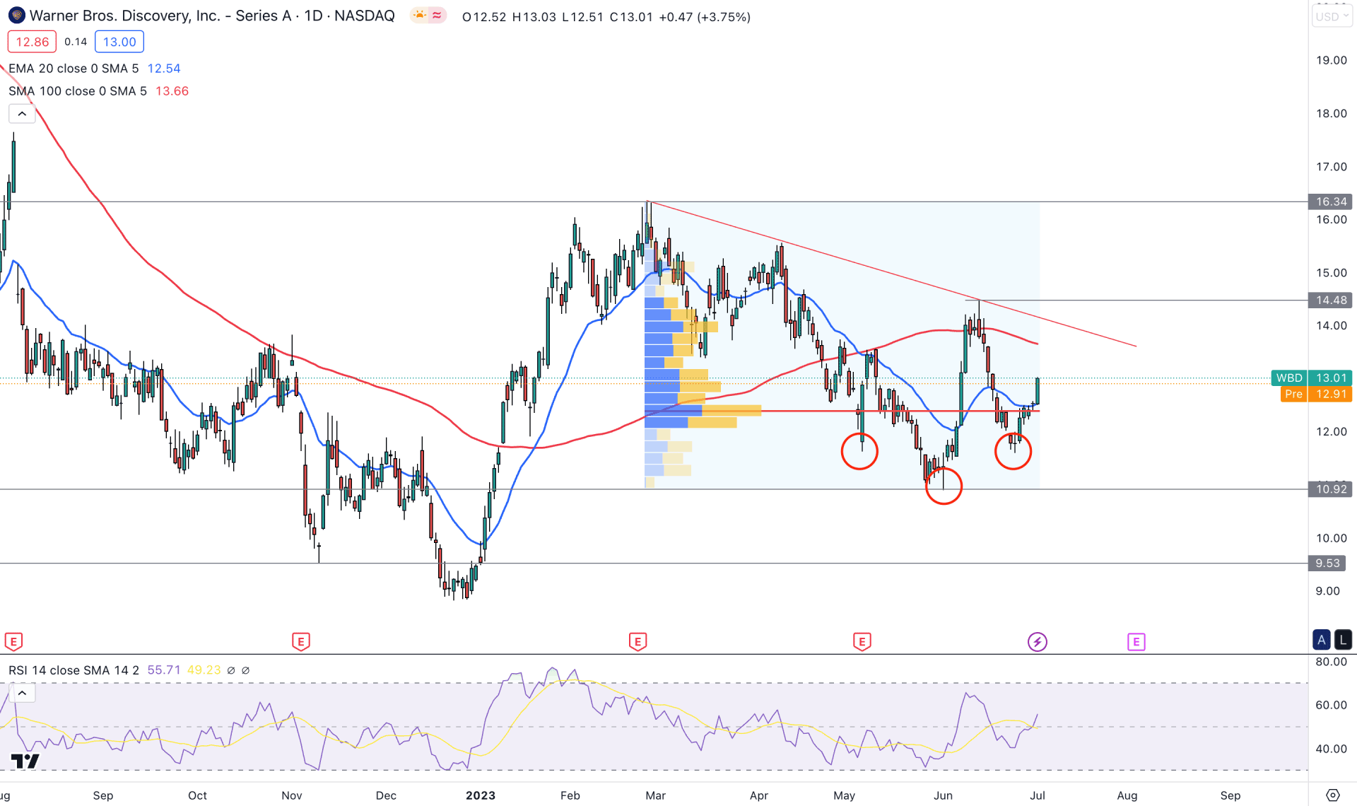
Task: Open the late February earnings E marker
Action: (x=638, y=642)
